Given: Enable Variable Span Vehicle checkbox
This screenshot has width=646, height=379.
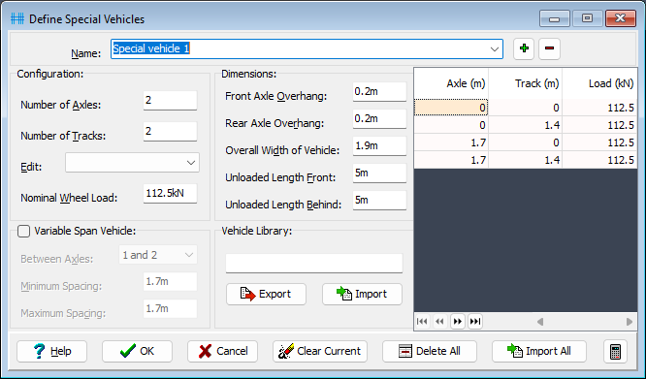Looking at the screenshot, I should click(x=24, y=232).
